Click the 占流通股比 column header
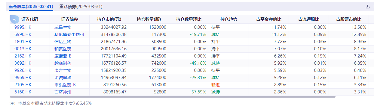374x109 pixels. coord(309,19)
